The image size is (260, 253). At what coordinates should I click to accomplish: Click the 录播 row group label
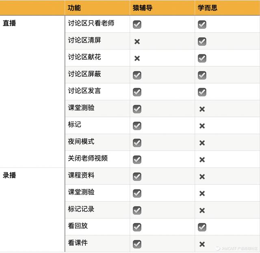9,176
